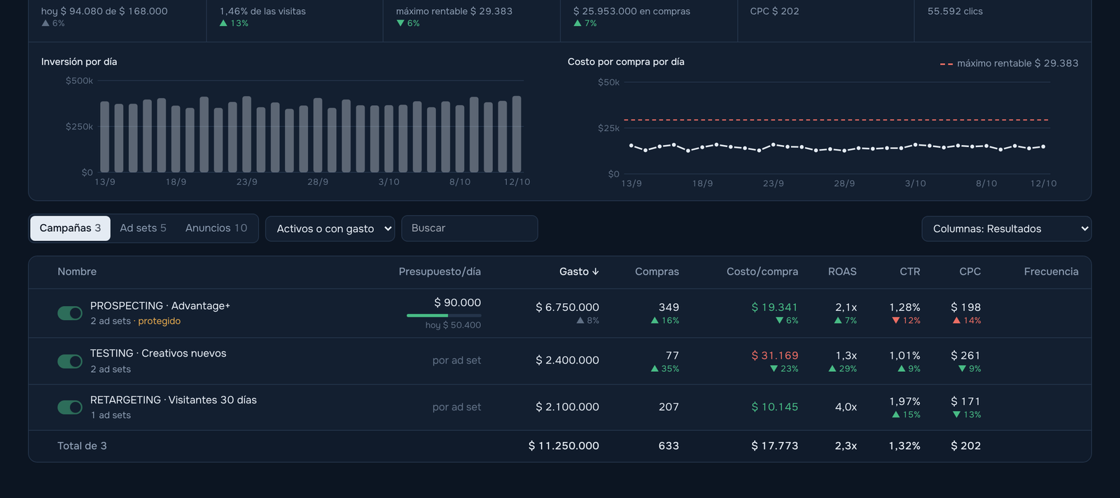The height and width of the screenshot is (498, 1120).
Task: Open the 'RETARGETING · Visitantes 30 días' campaign name
Action: pyautogui.click(x=174, y=400)
